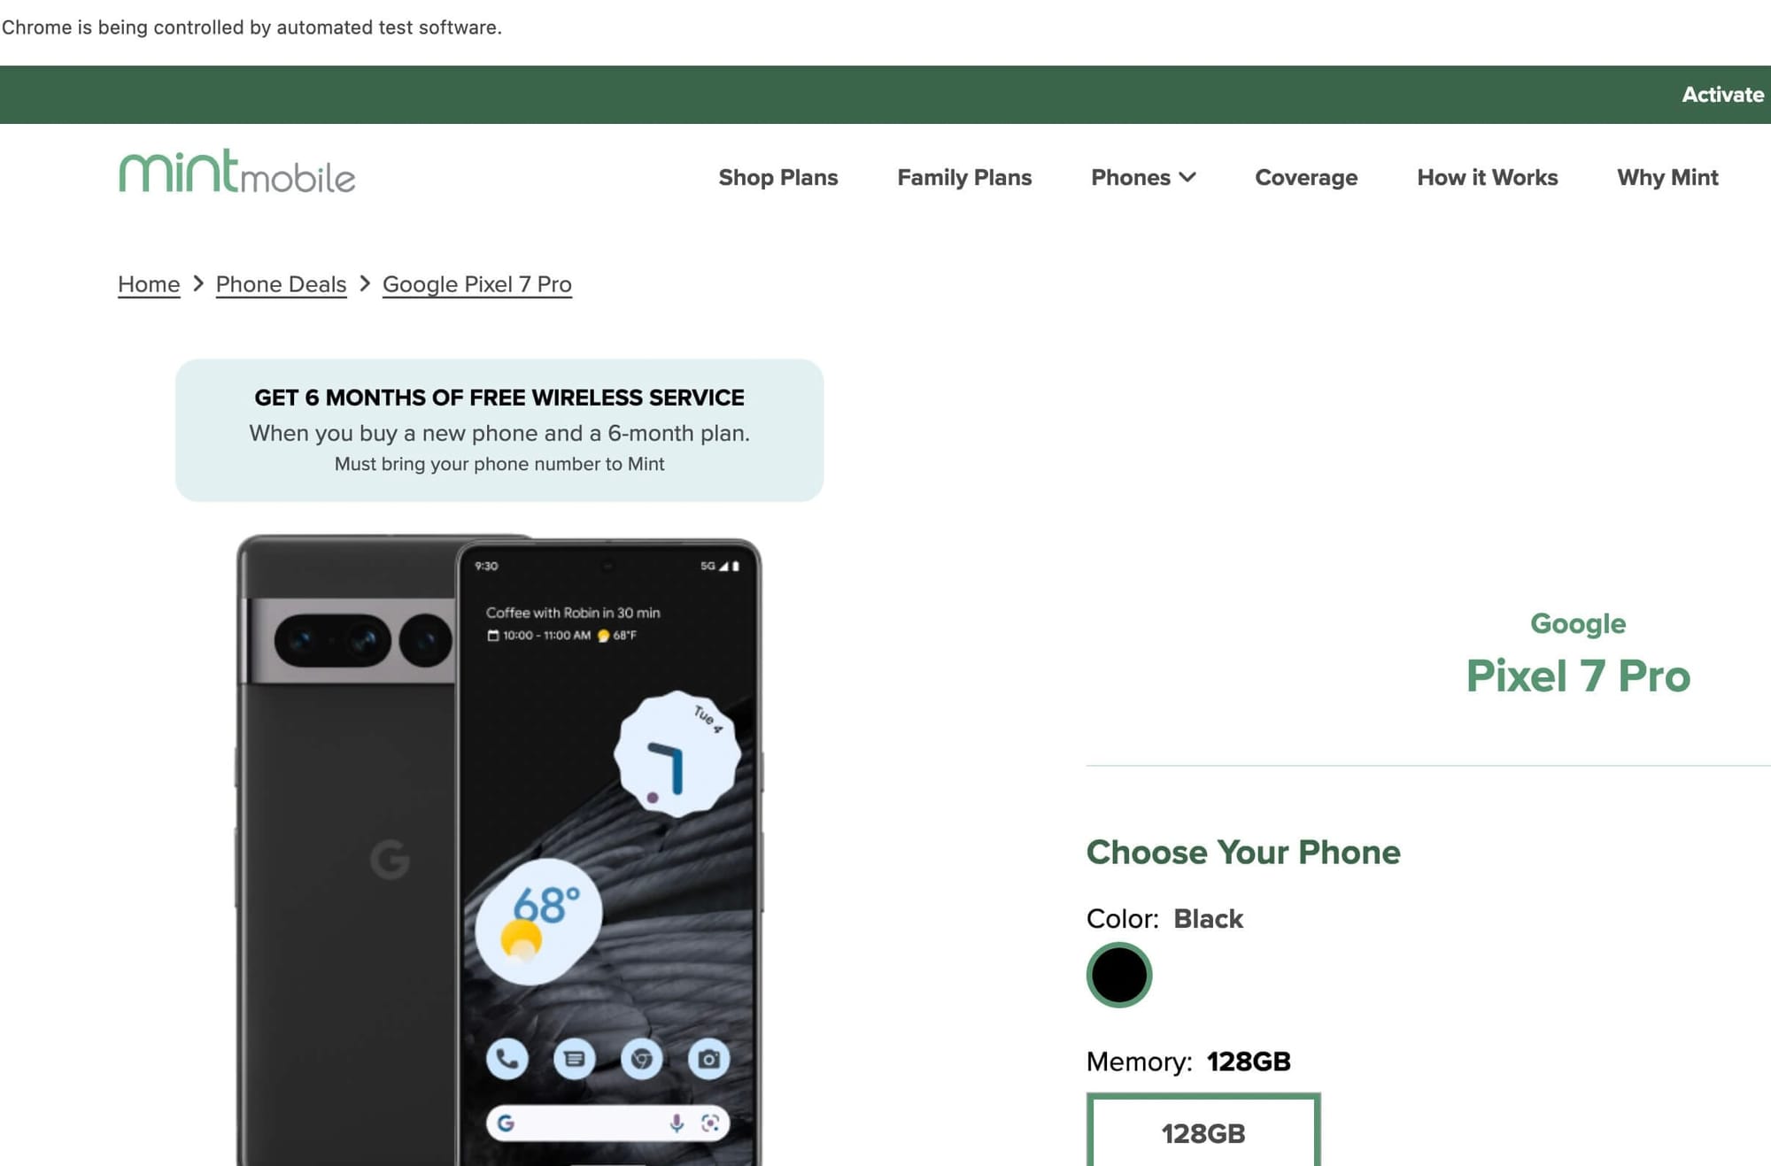Click the Coverage navigation item

[1305, 178]
